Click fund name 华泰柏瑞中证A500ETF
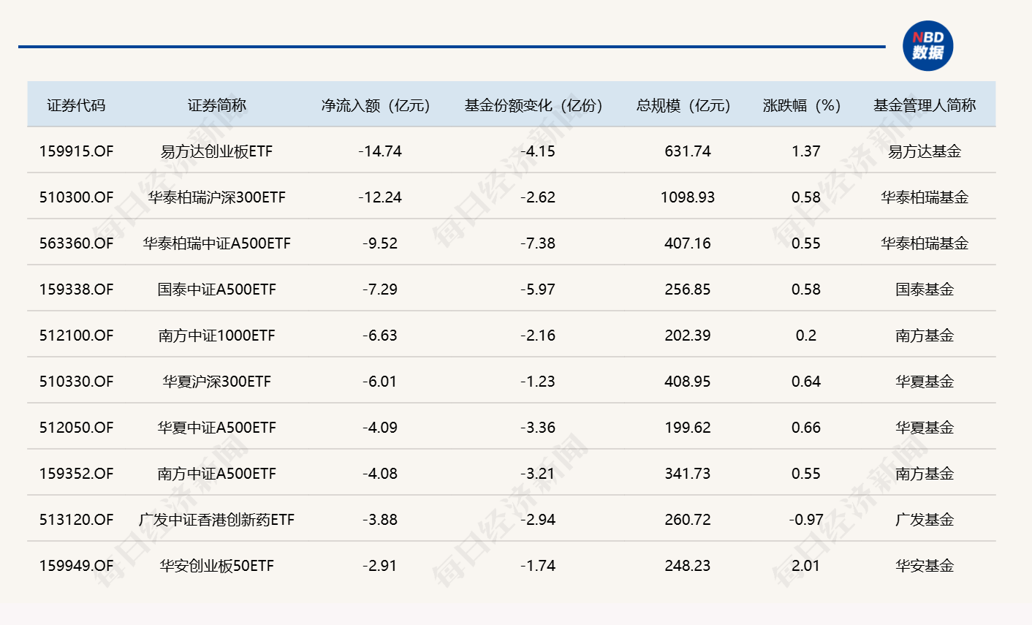The image size is (1032, 625). tap(217, 243)
